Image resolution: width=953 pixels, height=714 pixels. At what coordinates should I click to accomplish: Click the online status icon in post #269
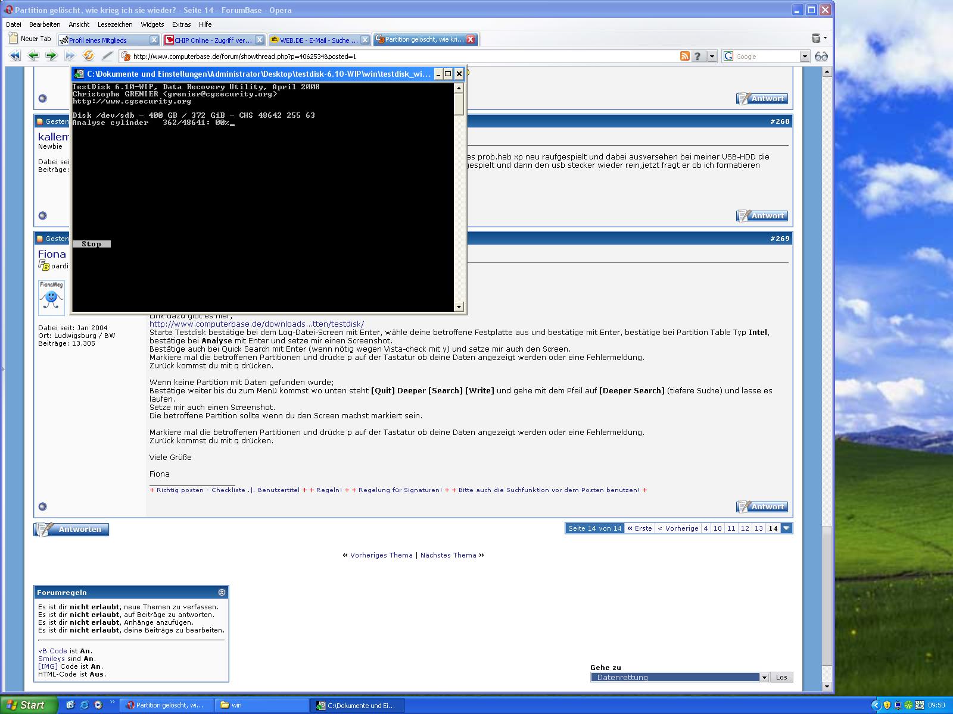[x=42, y=506]
